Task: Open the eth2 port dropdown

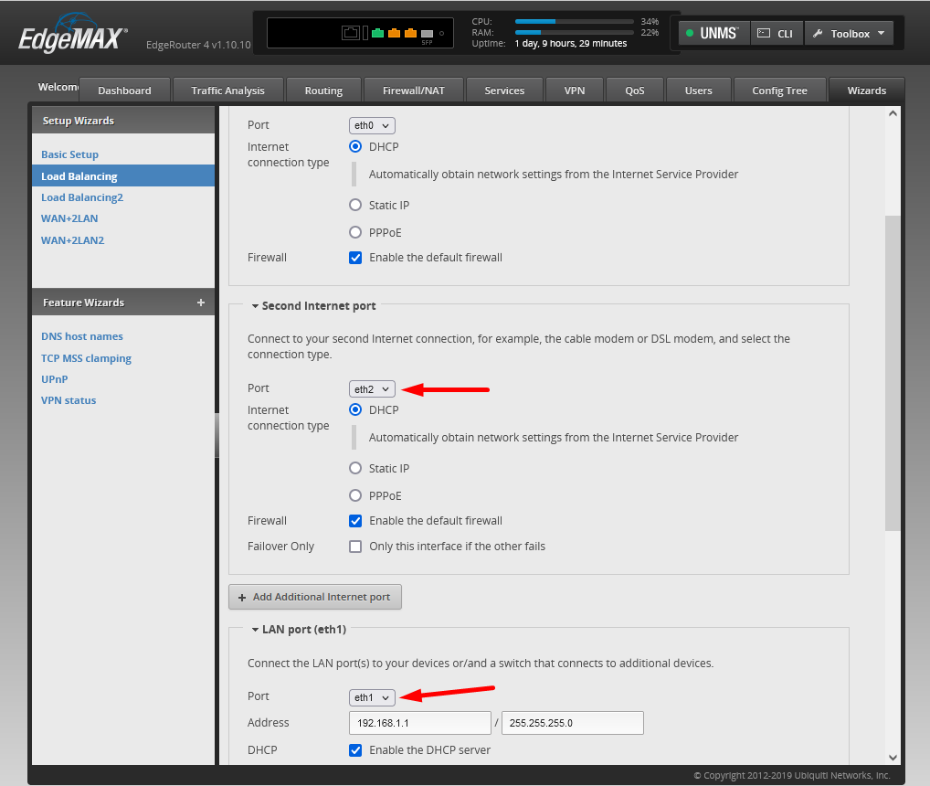Action: (372, 389)
